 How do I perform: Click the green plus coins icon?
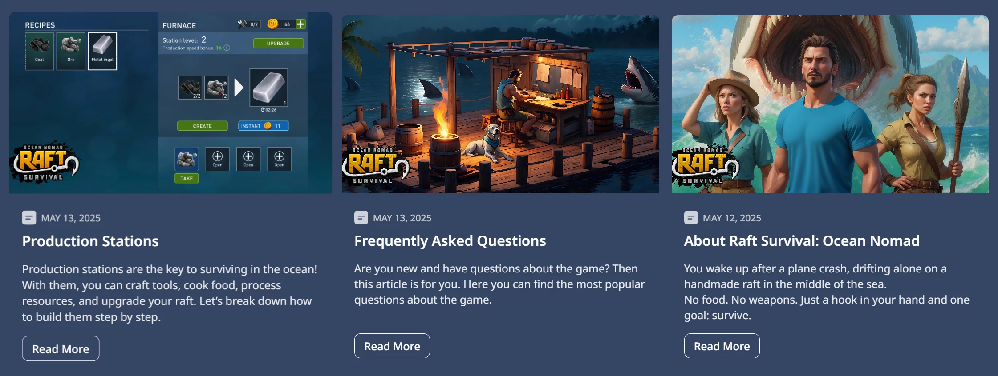click(x=301, y=24)
